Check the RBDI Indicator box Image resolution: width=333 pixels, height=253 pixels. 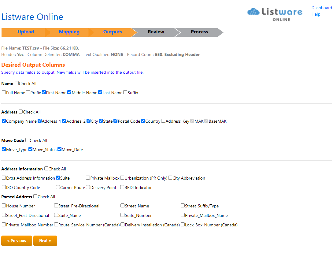coord(122,187)
